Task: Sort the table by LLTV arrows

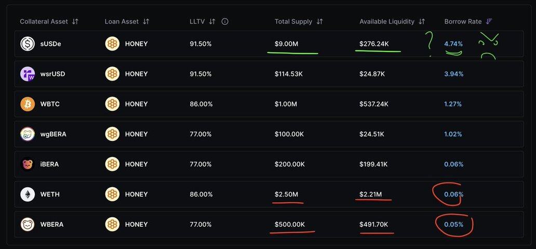Action: click(212, 22)
